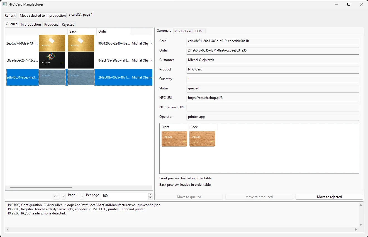
Task: Click the Card ID field in Summary
Action: (273, 41)
